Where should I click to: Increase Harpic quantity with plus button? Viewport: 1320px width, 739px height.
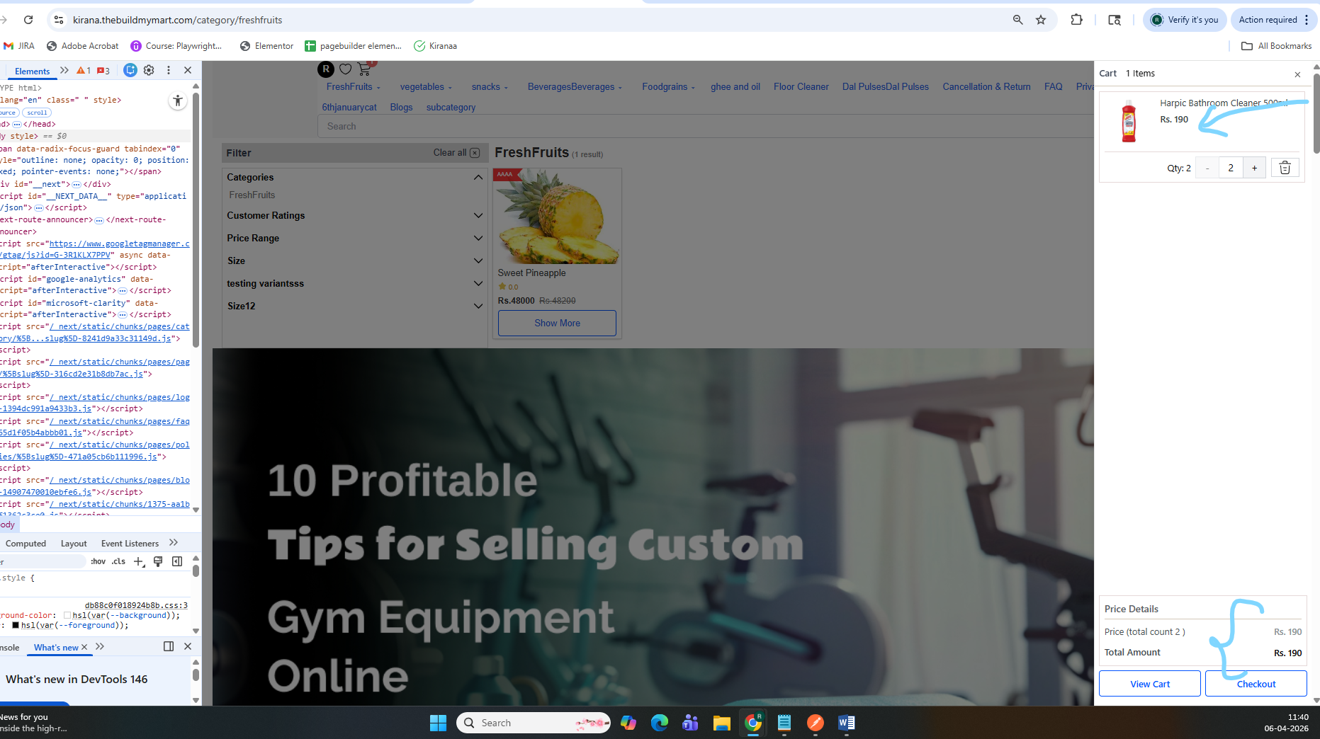pyautogui.click(x=1254, y=168)
